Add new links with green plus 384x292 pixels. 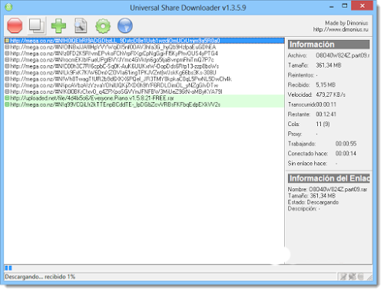point(58,25)
